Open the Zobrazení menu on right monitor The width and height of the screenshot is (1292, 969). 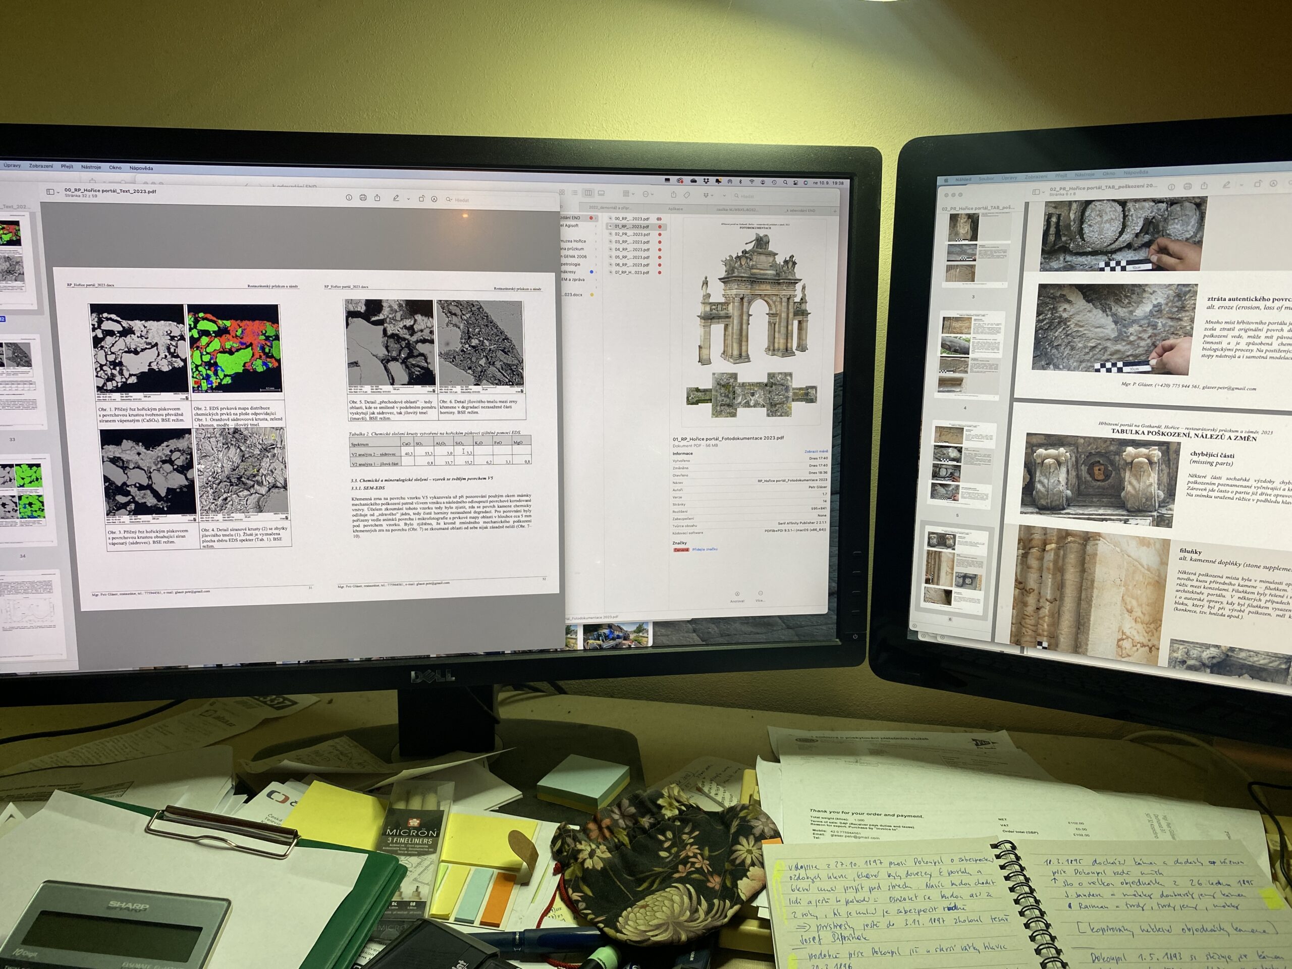(1036, 177)
